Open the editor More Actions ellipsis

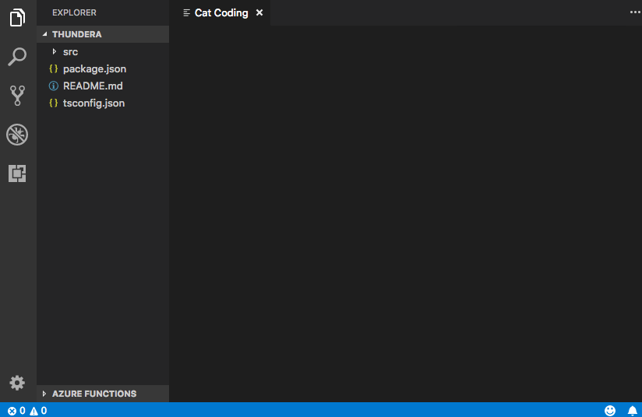tap(634, 12)
